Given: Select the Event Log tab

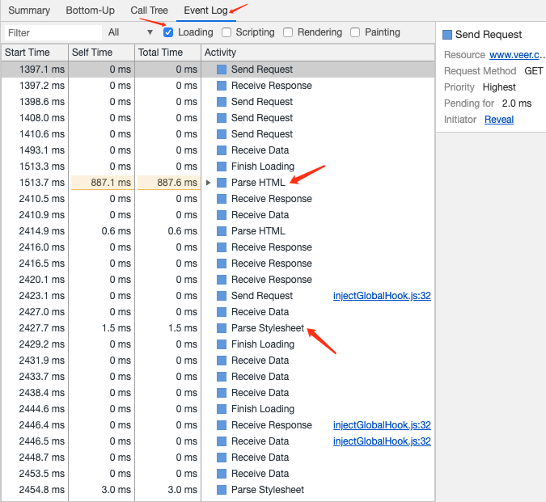Looking at the screenshot, I should (205, 11).
